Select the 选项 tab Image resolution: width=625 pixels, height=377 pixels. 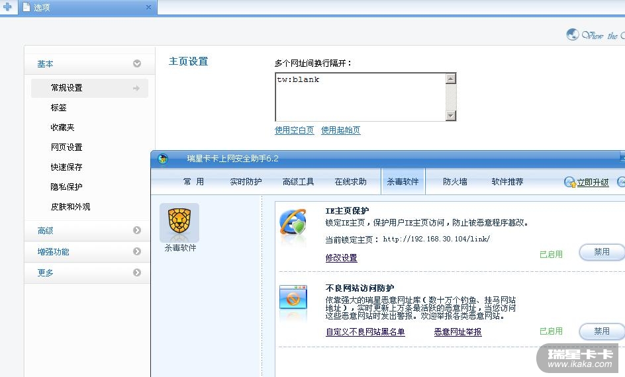(87, 7)
